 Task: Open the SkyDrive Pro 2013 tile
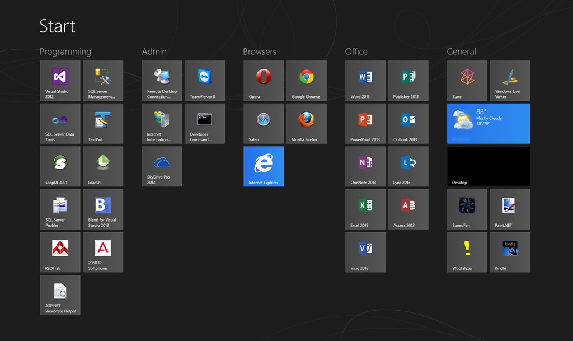tap(162, 166)
